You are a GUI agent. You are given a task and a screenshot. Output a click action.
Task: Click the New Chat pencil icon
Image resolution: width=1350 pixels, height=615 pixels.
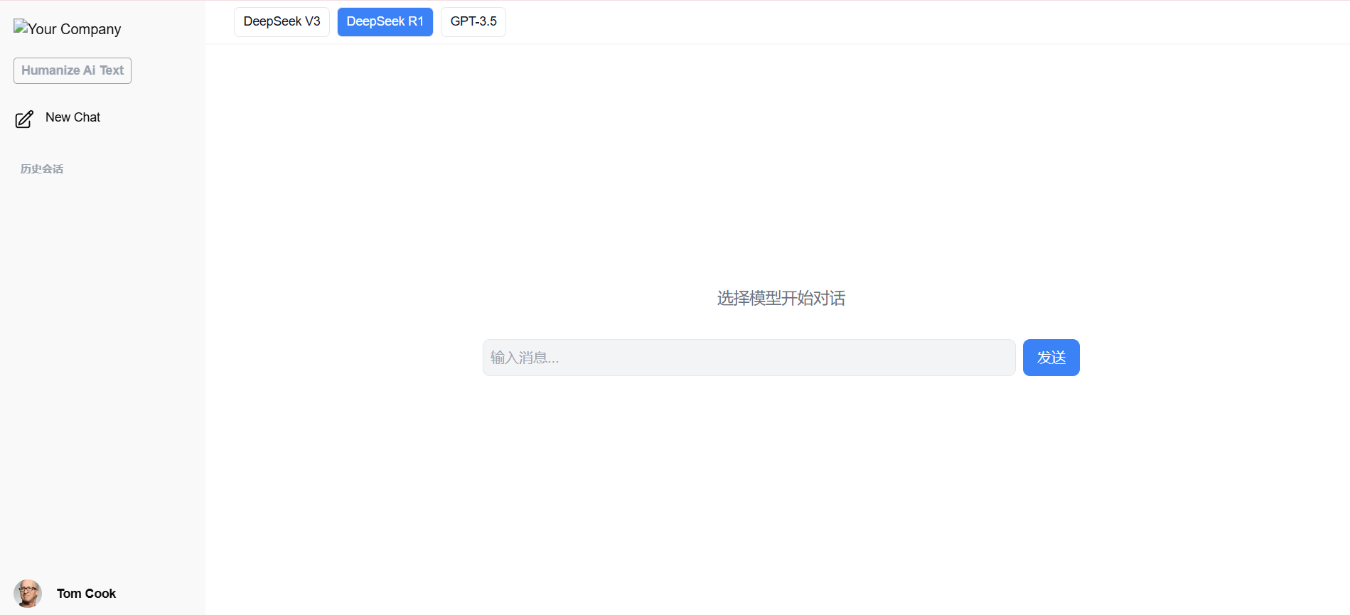point(24,119)
